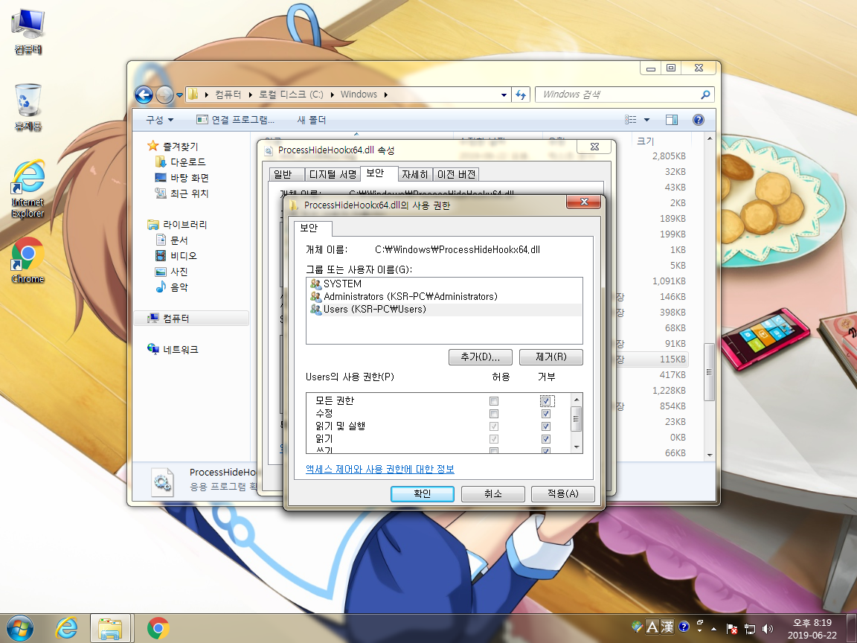Open Documents library in sidebar

pos(172,240)
